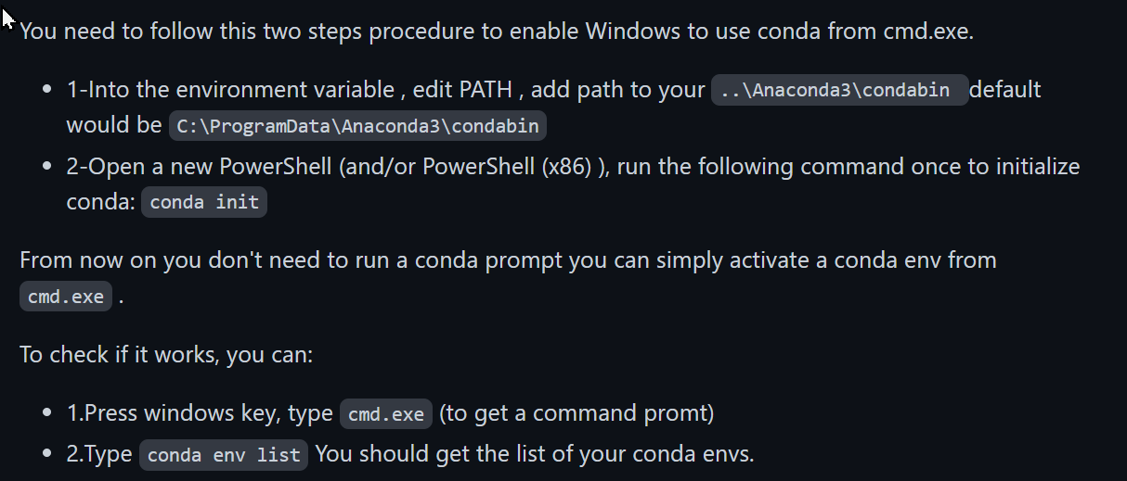Screen dimensions: 1127x481
Task: Click the bullet marker before '2-Open a new PowerShell'
Action: 46,168
